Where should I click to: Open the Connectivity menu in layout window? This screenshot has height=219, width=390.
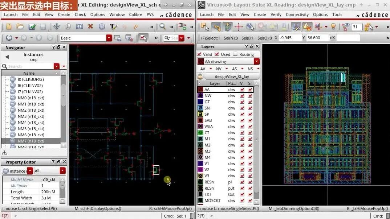pyautogui.click(x=297, y=15)
